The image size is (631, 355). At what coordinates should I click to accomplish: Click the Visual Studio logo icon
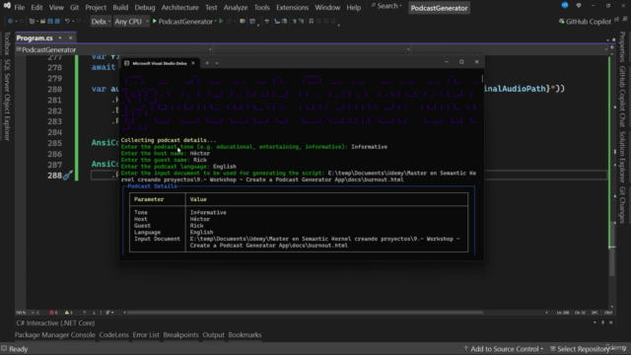point(7,6)
